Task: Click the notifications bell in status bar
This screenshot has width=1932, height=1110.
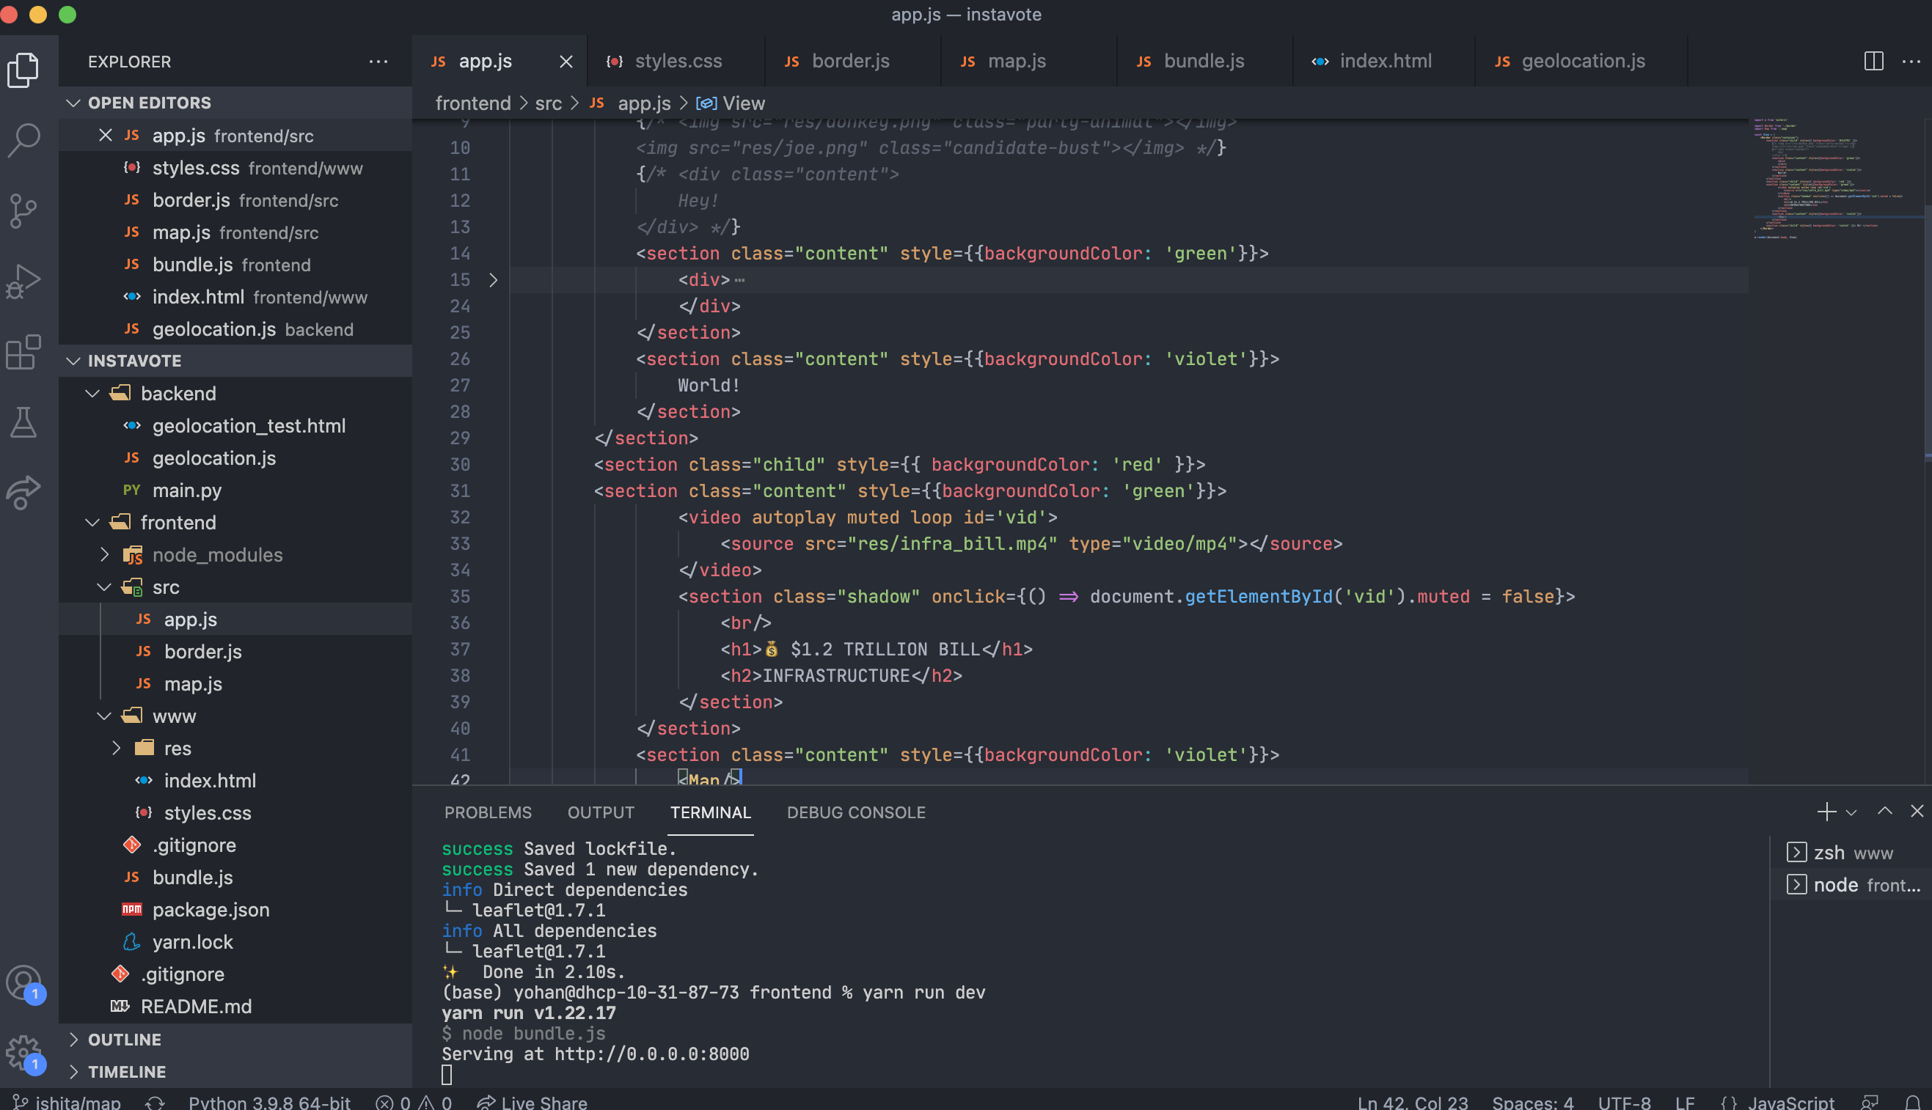Action: pos(1912,1102)
